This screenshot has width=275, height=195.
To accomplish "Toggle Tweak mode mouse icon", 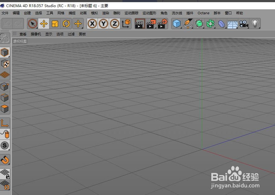I will point(5,135).
